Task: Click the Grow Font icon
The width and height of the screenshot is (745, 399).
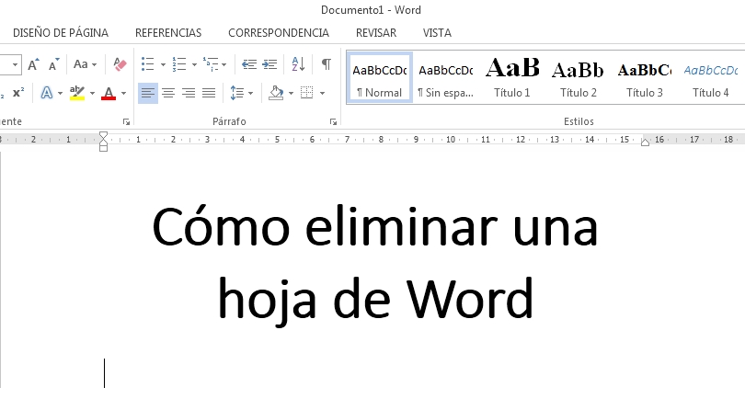Action: tap(33, 64)
